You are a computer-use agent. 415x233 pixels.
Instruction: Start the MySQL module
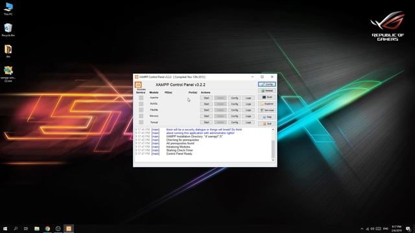tap(206, 104)
